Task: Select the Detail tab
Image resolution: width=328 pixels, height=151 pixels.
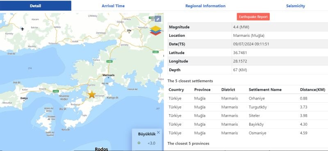Action: click(36, 6)
